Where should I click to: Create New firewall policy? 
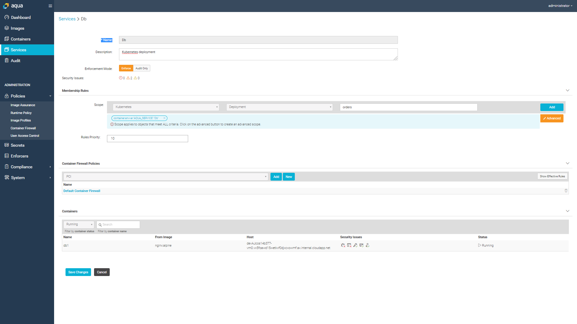(x=289, y=177)
